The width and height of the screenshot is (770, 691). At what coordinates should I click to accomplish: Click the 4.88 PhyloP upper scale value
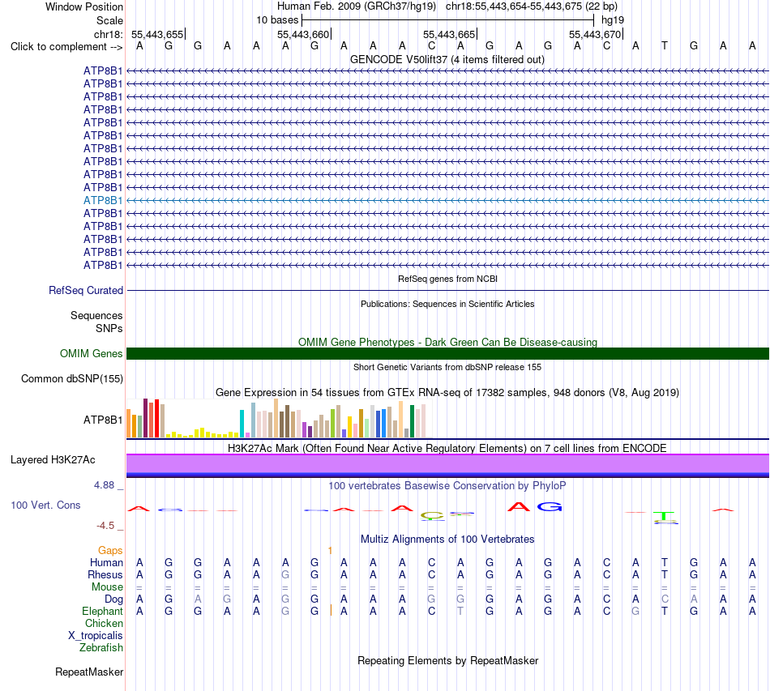click(x=104, y=485)
